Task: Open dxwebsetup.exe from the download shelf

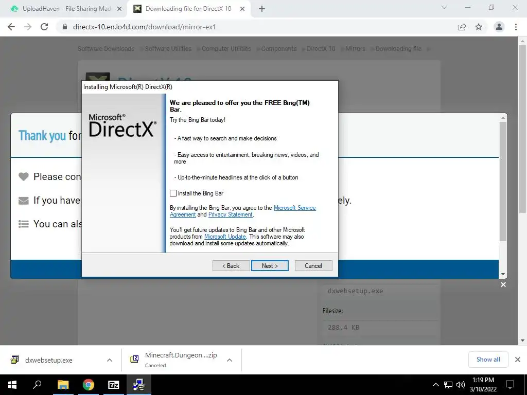Action: tap(48, 360)
